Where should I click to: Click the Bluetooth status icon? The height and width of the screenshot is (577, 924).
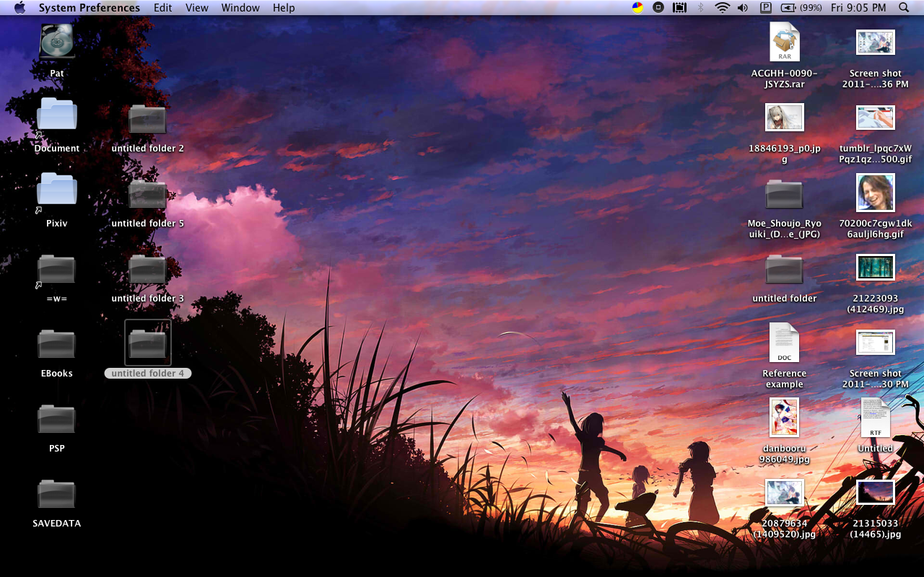[x=699, y=8]
